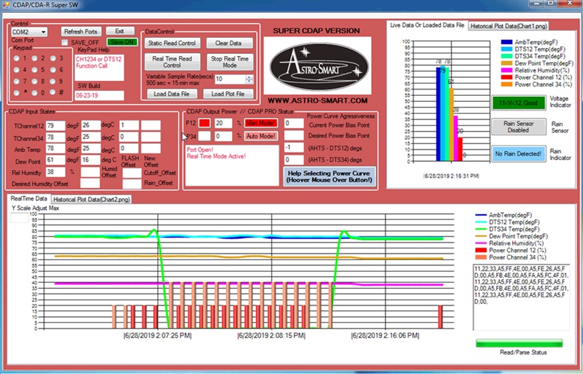Click the Port Open! status message box
Viewport: 583px width, 374px height.
coord(232,165)
